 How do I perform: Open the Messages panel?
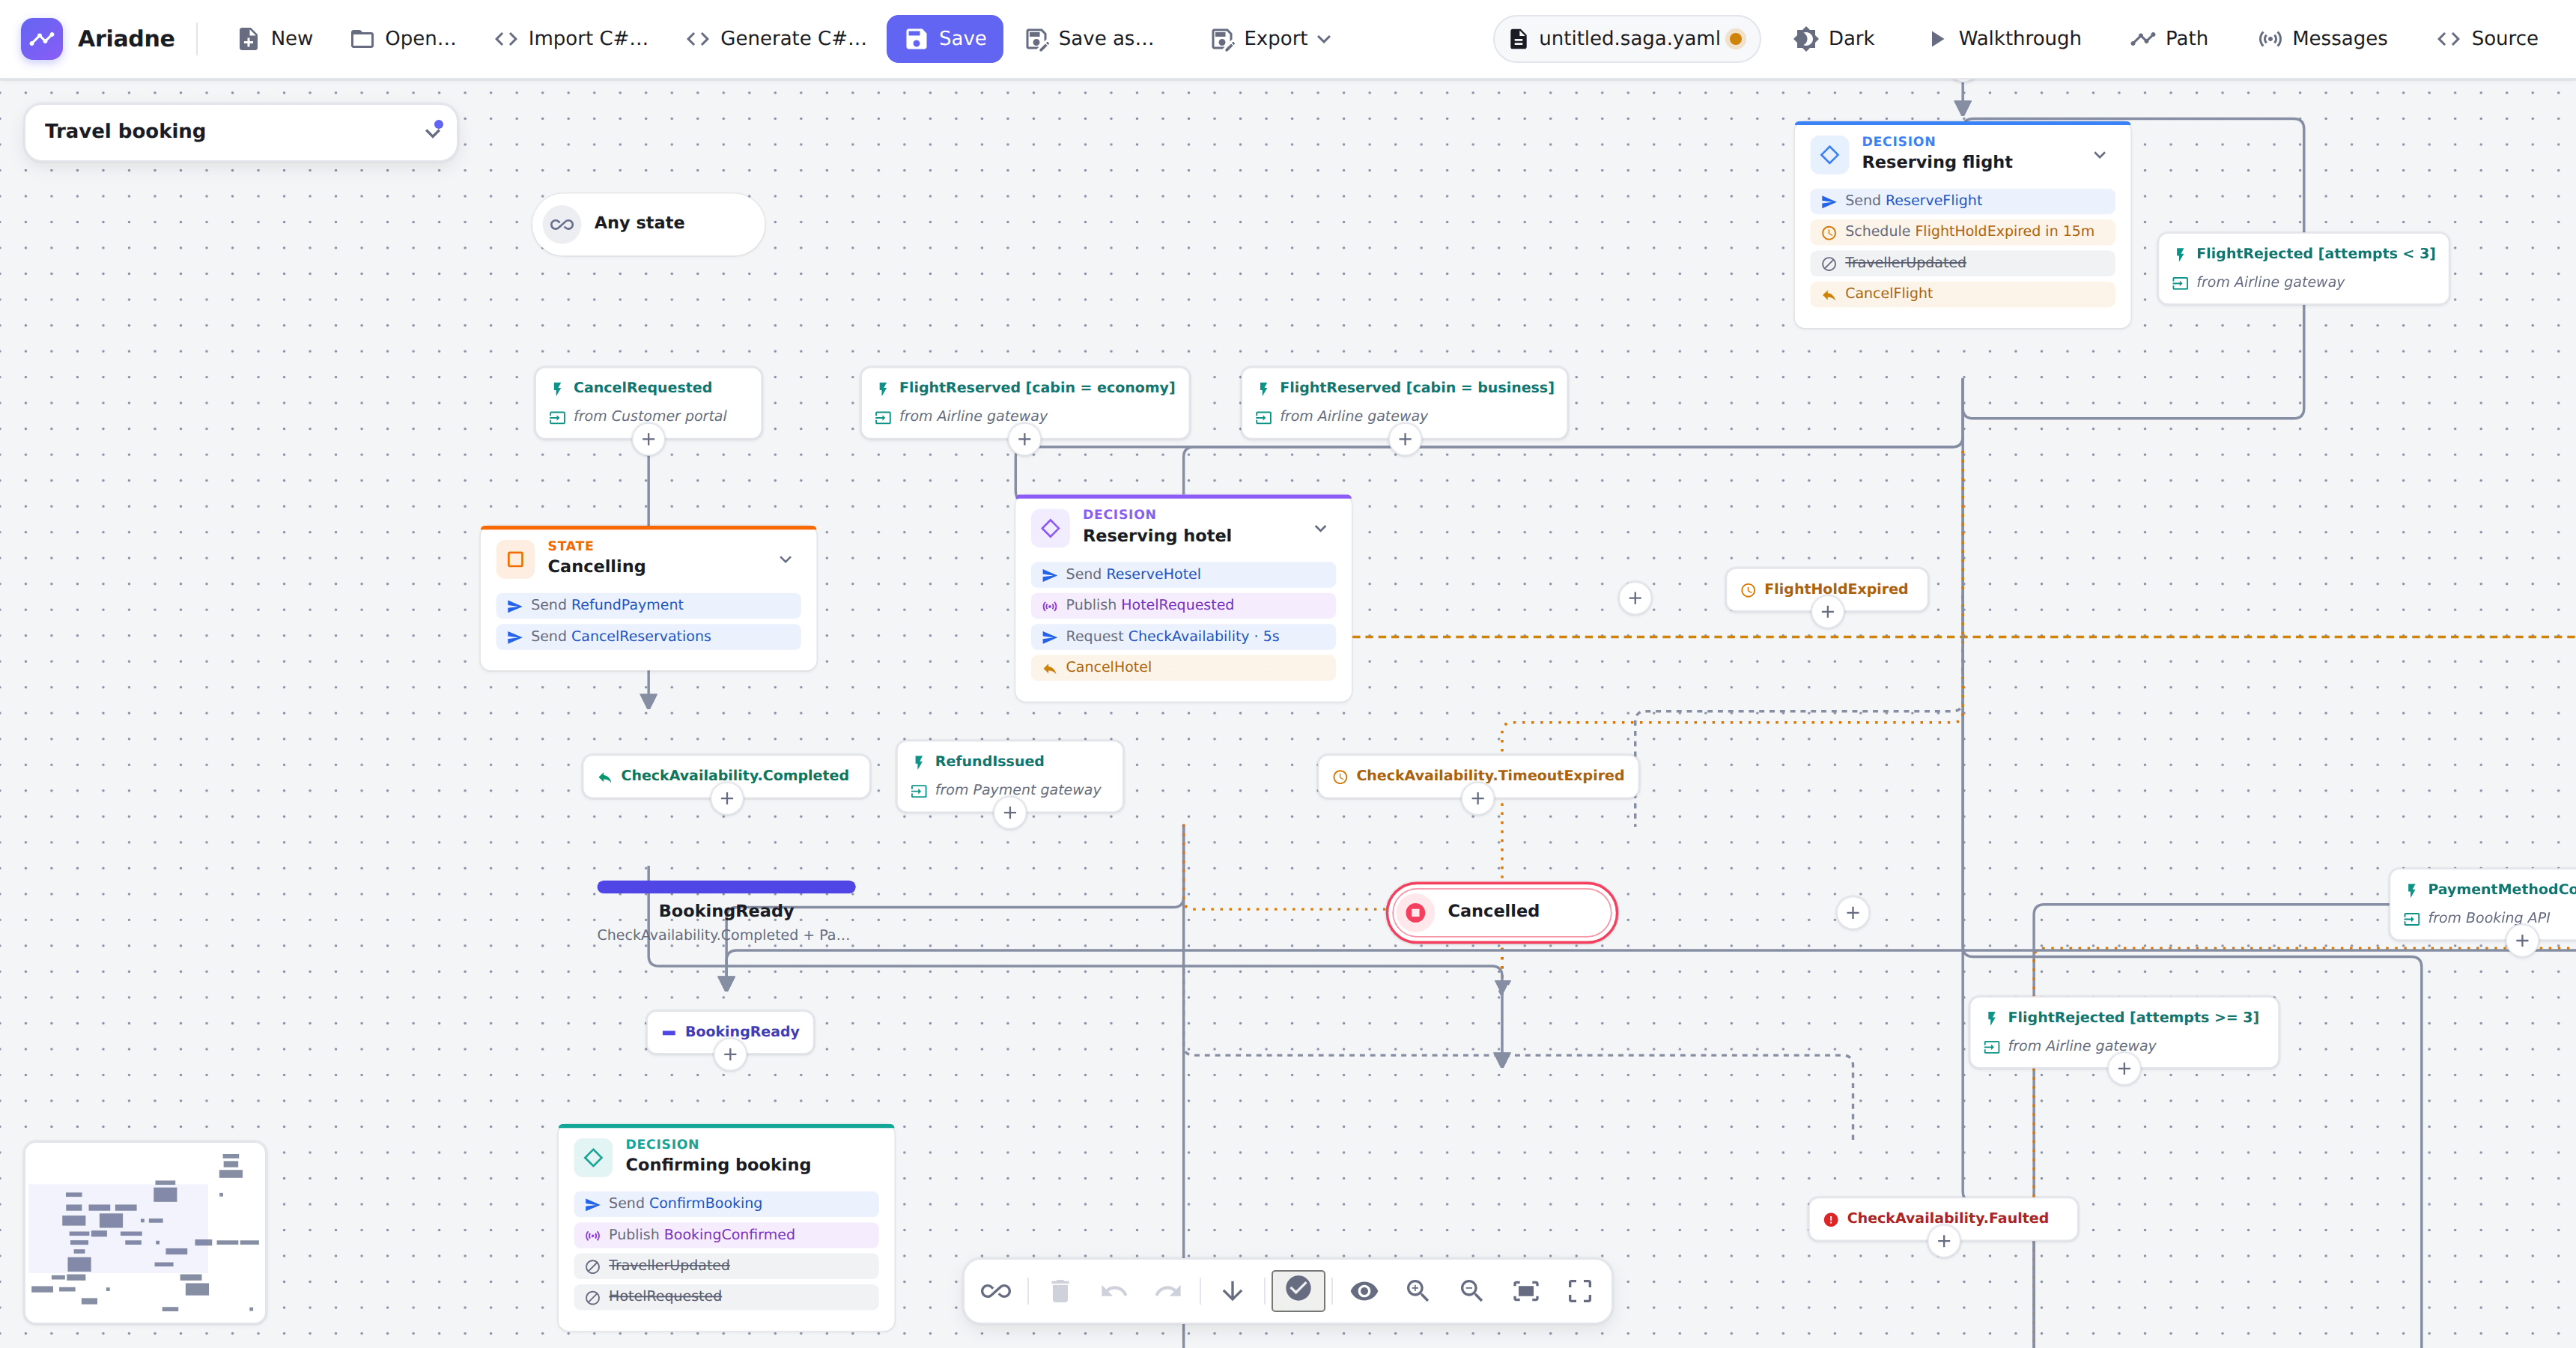(x=2322, y=38)
